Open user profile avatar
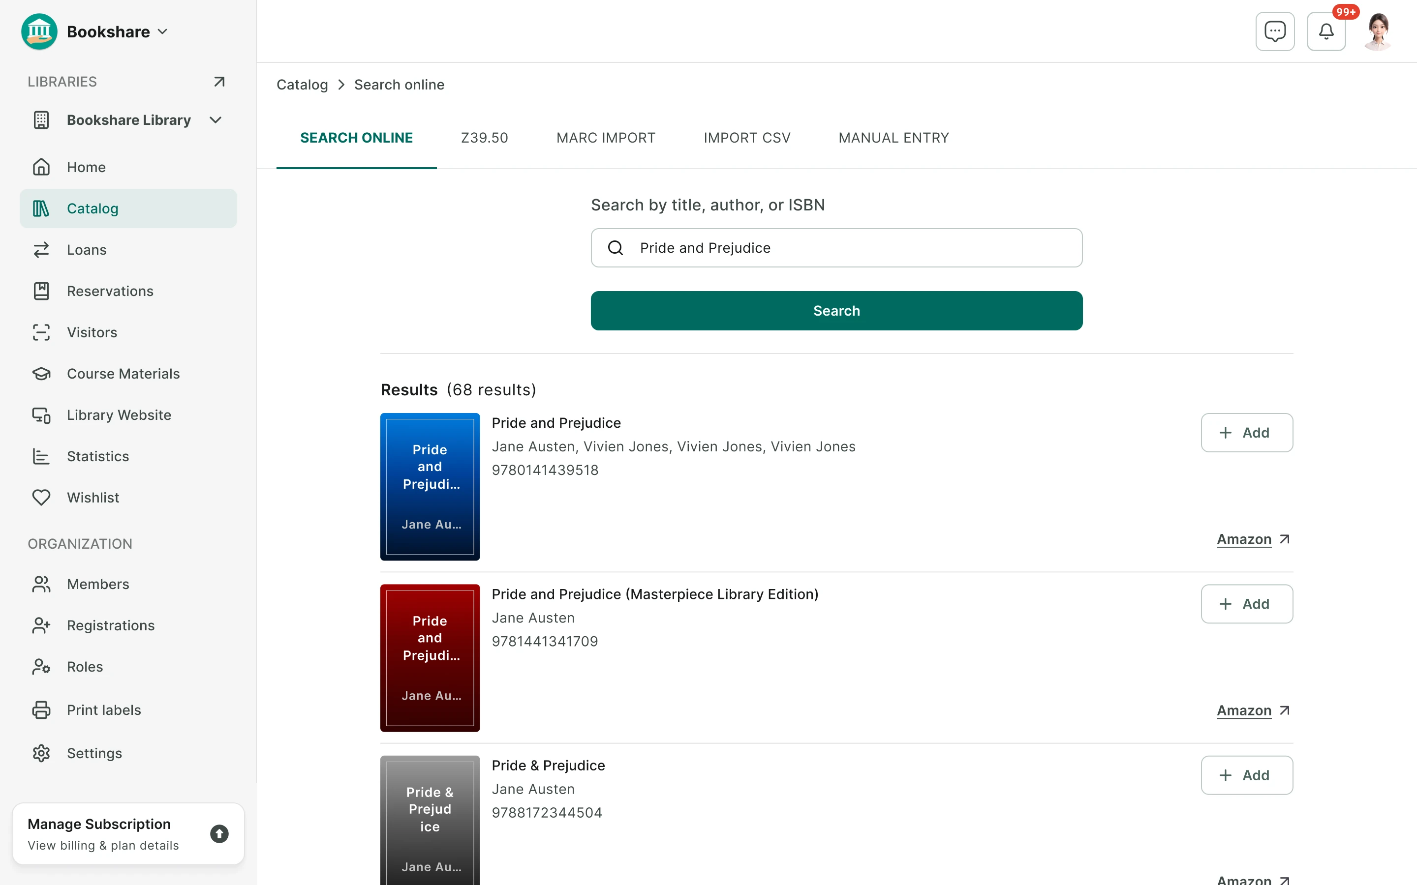The height and width of the screenshot is (885, 1417). click(x=1377, y=31)
